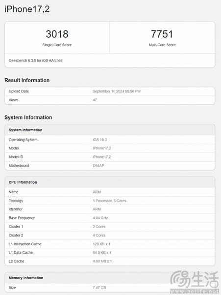This screenshot has height=295, width=221.
Task: Select the 4.04 GHz value
Action: click(100, 218)
